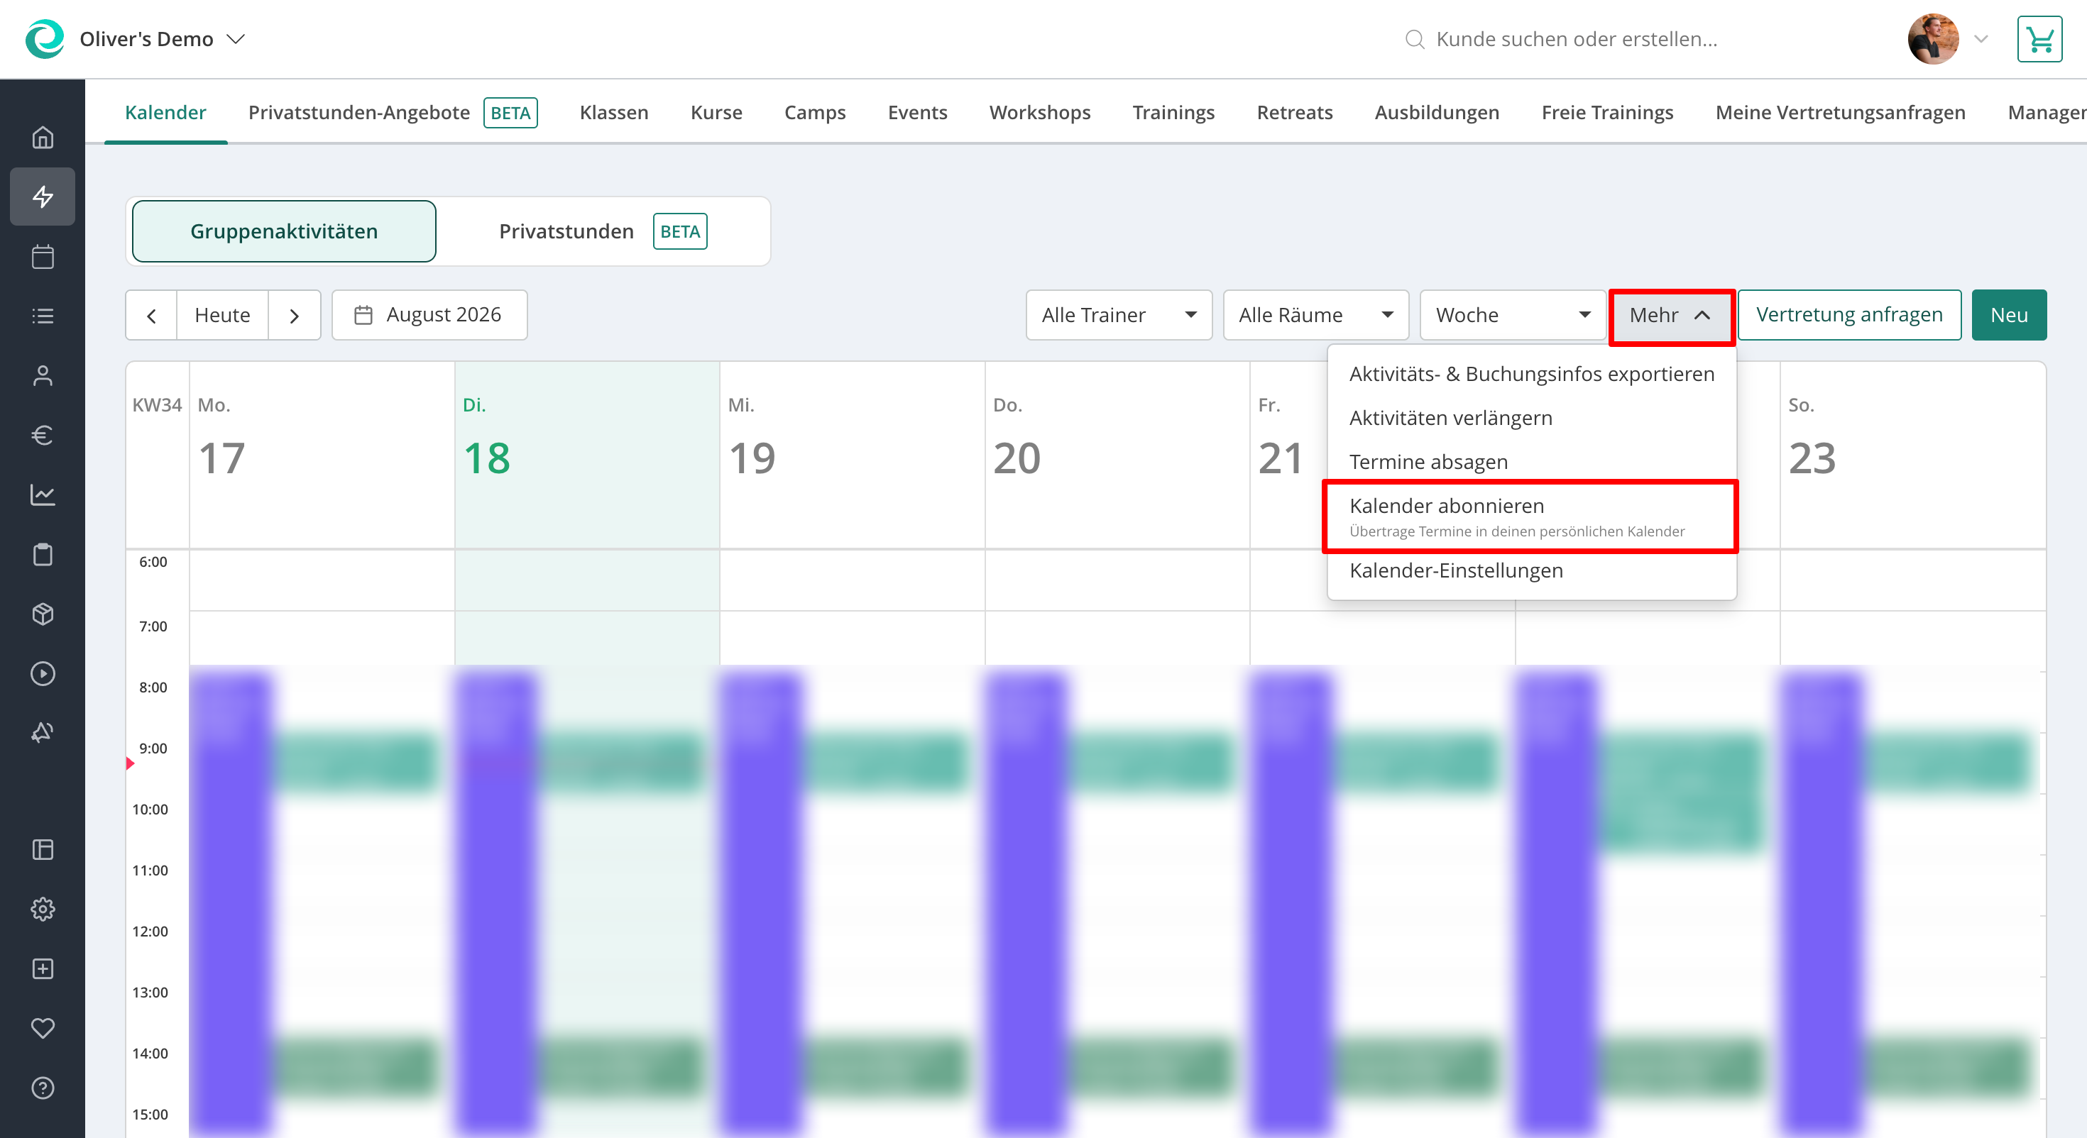2087x1138 pixels.
Task: Open the analytics chart icon
Action: tap(42, 495)
